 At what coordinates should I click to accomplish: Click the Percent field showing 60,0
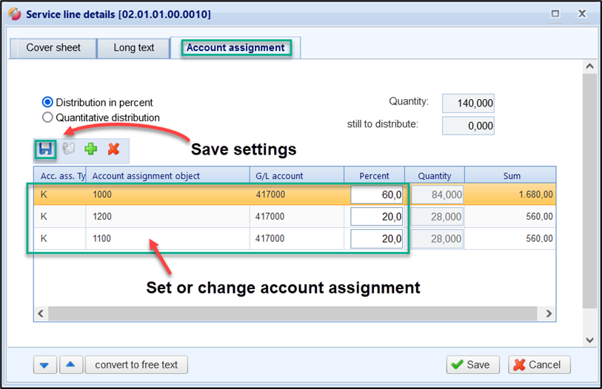[x=377, y=195]
